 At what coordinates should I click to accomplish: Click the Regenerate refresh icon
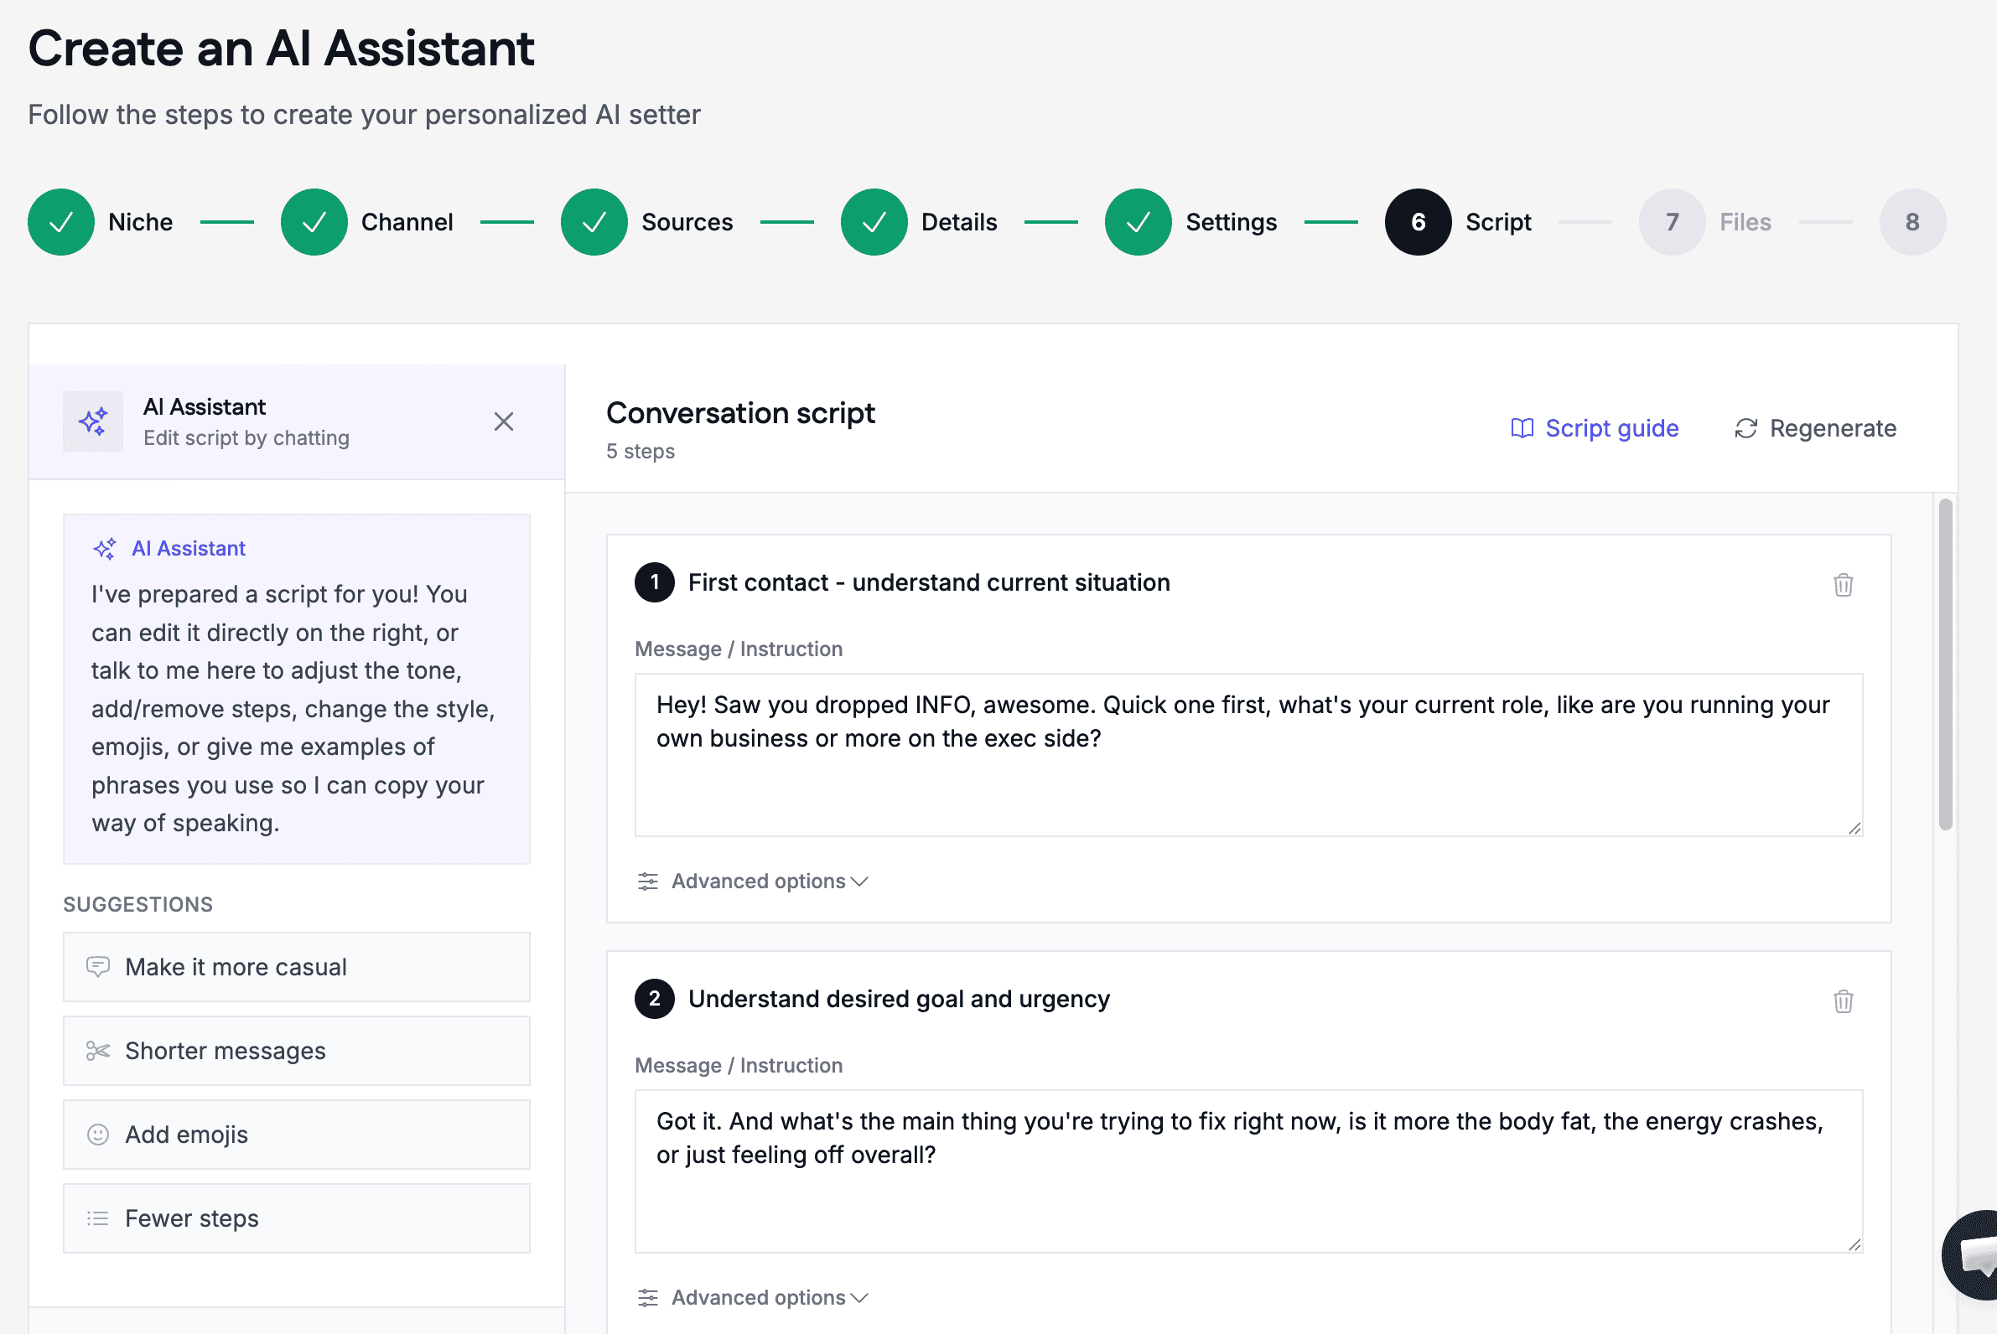click(x=1745, y=428)
